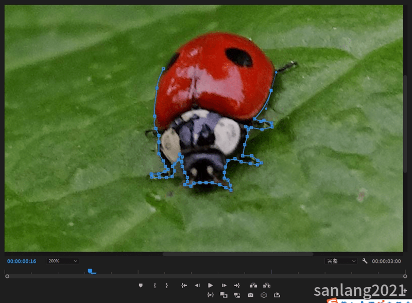Open the 200% zoom level dropdown

tap(62, 261)
